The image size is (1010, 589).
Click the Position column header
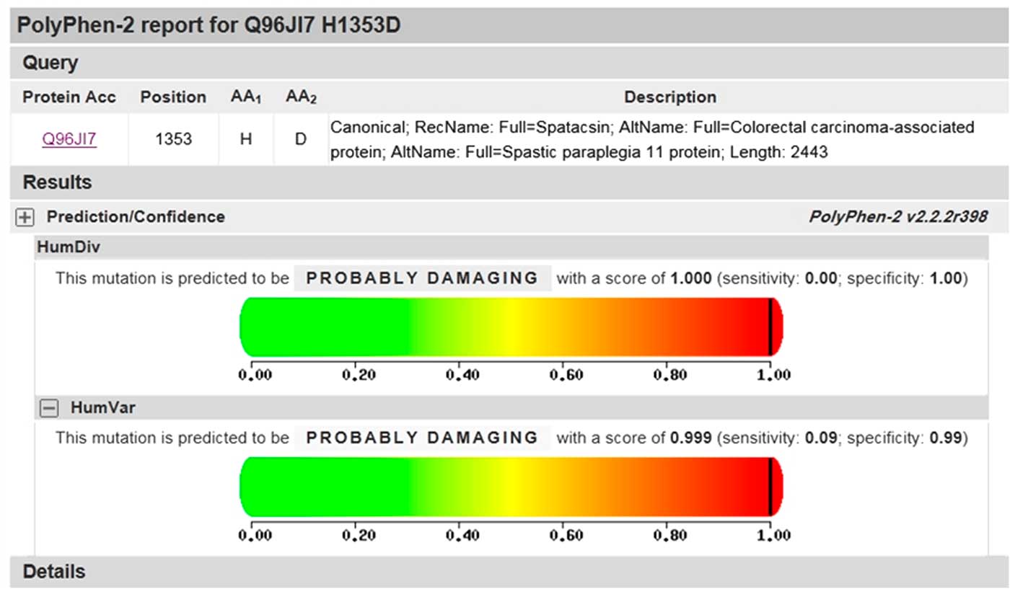pos(173,97)
